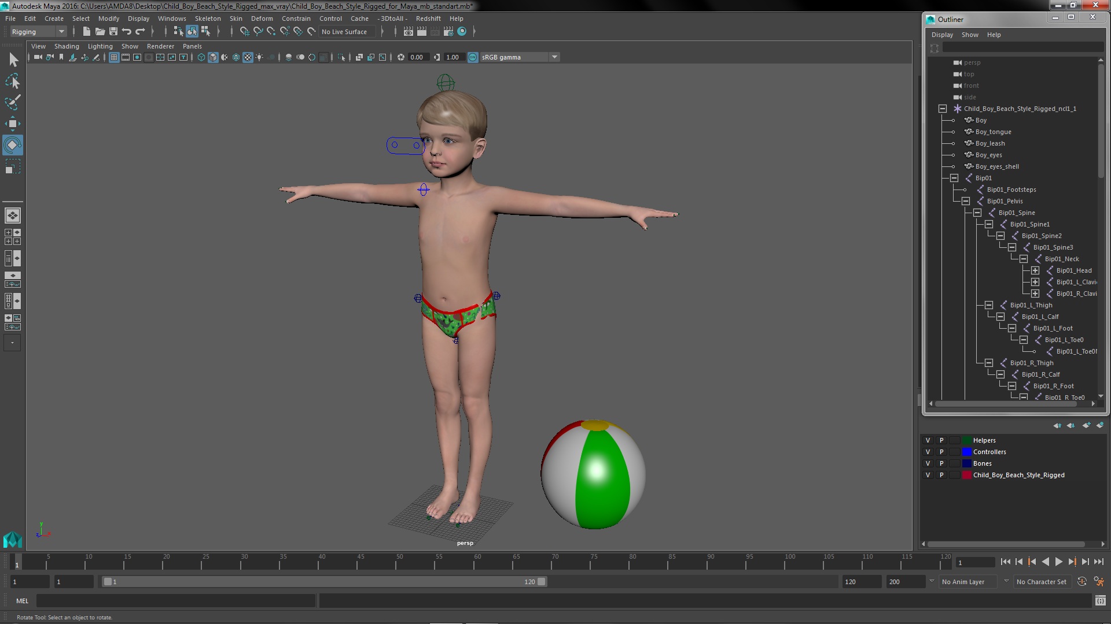Collapse the Bip01_L_Thigh hierarchy

(989, 305)
